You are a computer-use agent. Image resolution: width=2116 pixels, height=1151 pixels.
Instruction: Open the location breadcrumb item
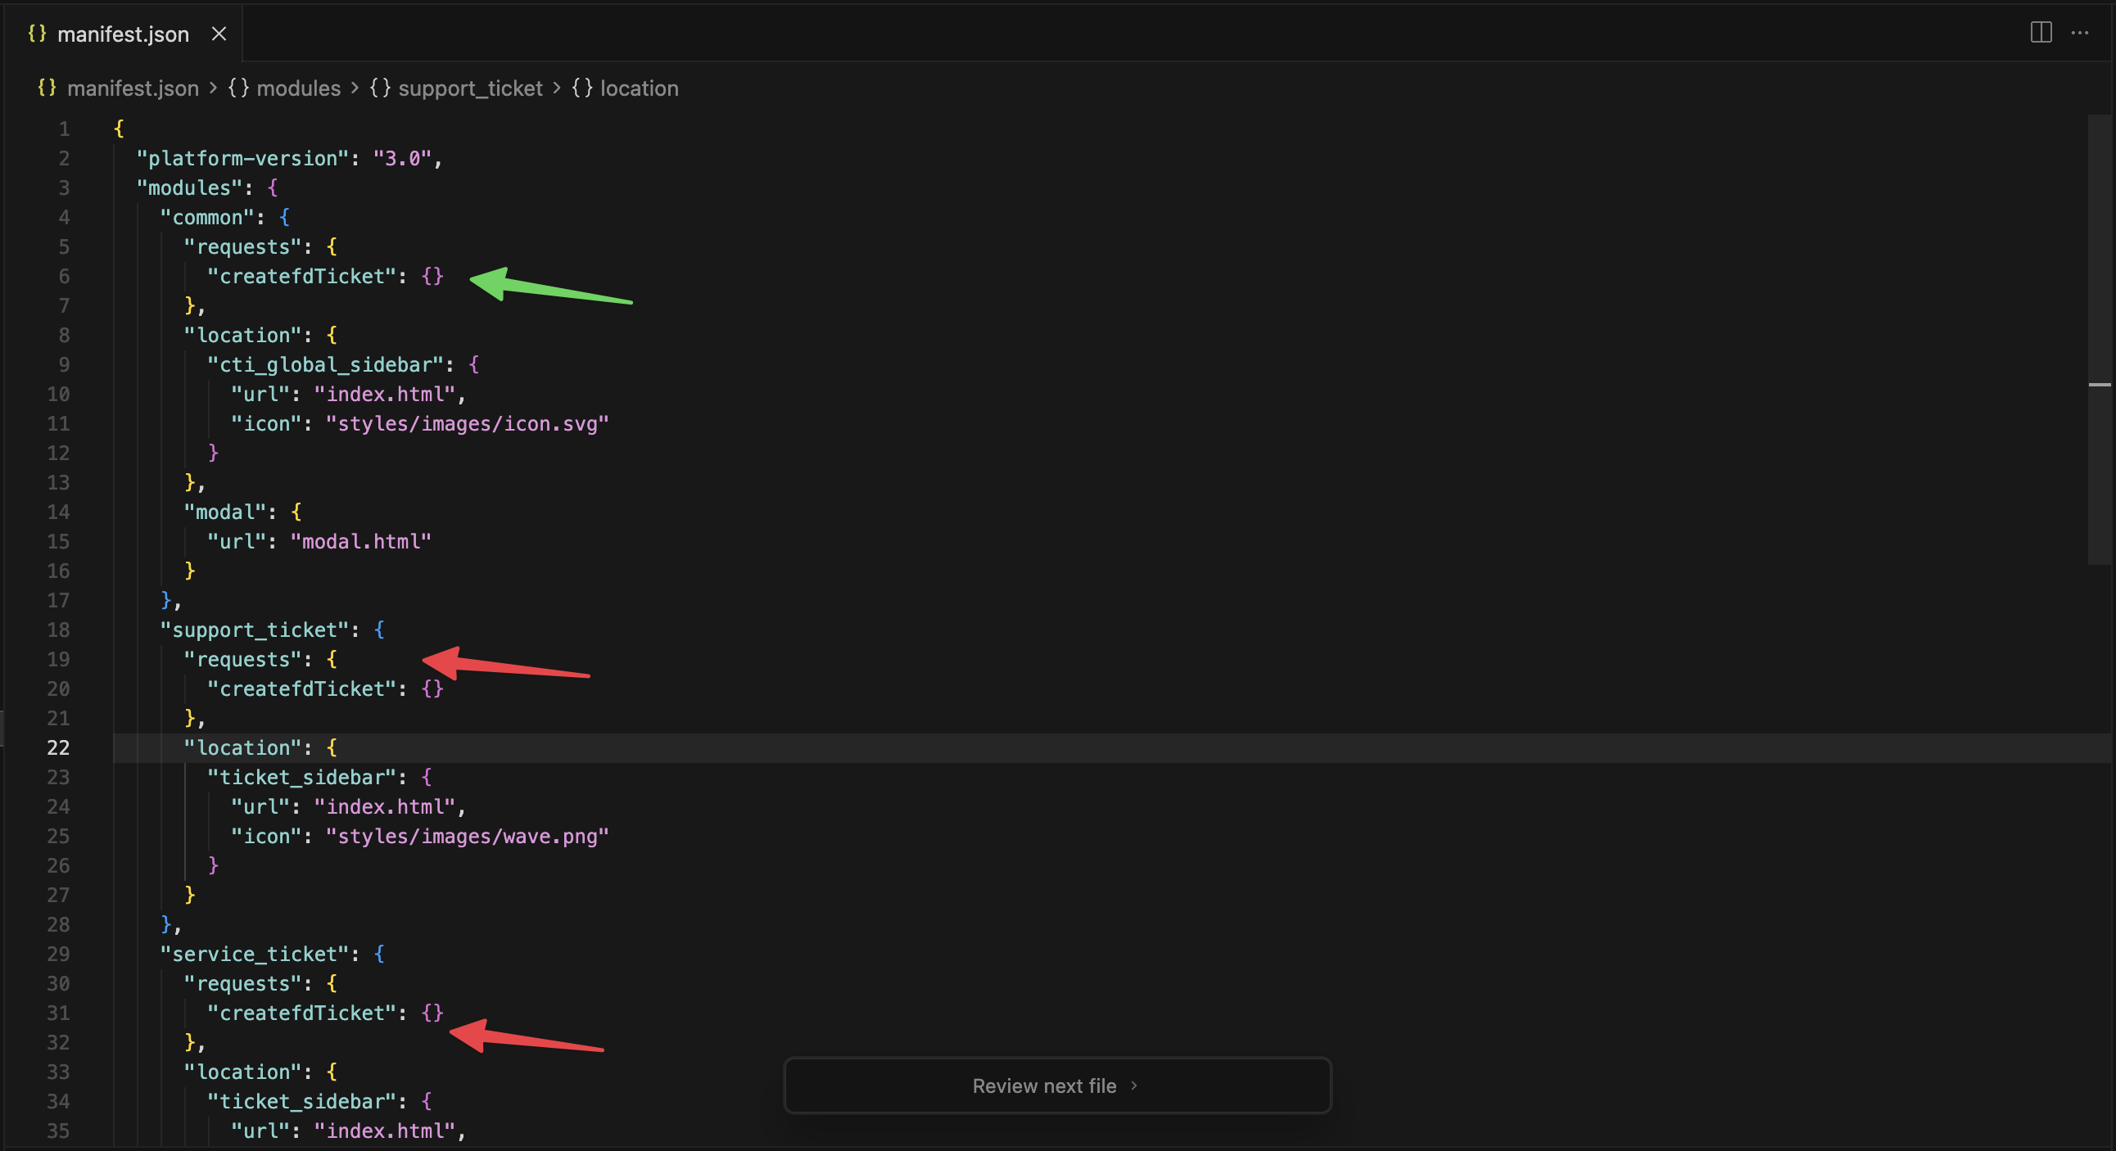[638, 88]
